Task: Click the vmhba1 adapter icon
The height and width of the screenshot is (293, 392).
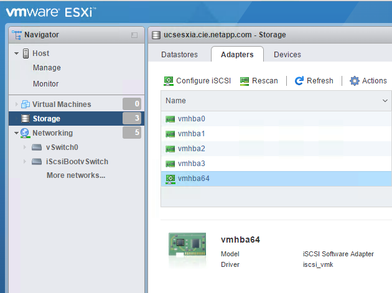Action: click(170, 134)
